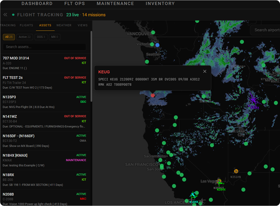Select the purple N38HX aircraft icon
This screenshot has height=206, width=280.
tap(253, 100)
